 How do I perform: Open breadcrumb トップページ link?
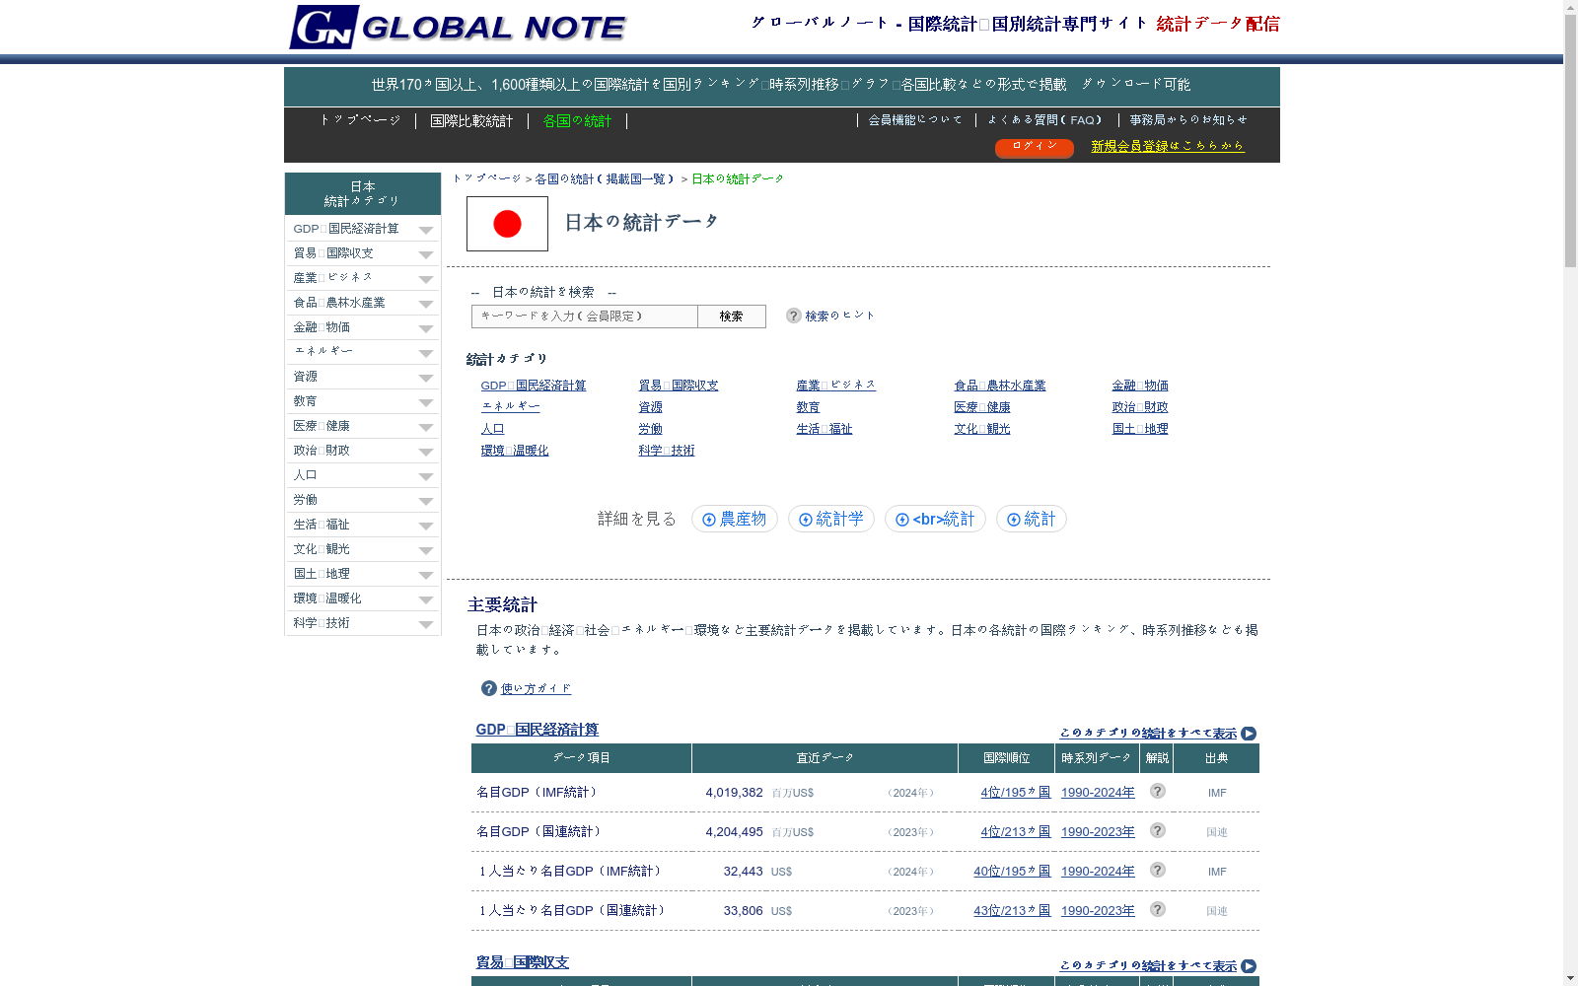click(x=487, y=179)
